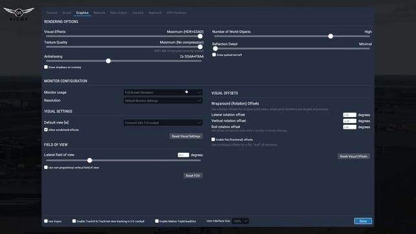Click the Number of World Objects slider handle
Image resolution: width=416 pixels, height=234 pixels.
[x=331, y=36]
